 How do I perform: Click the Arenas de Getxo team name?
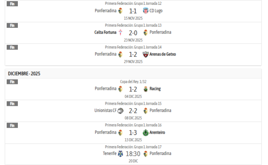[x=163, y=54]
